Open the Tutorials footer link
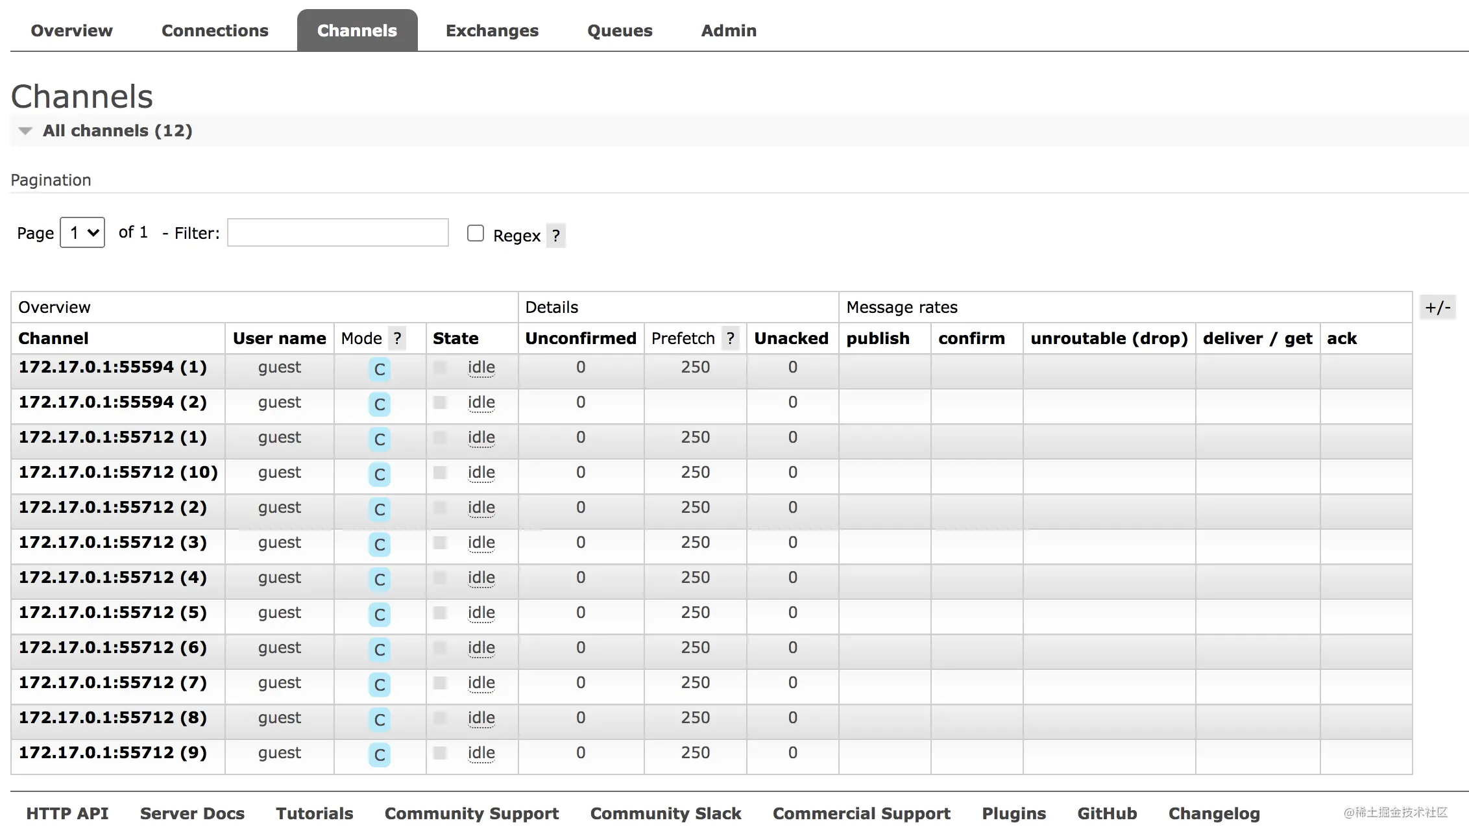The image size is (1469, 840). [x=315, y=813]
